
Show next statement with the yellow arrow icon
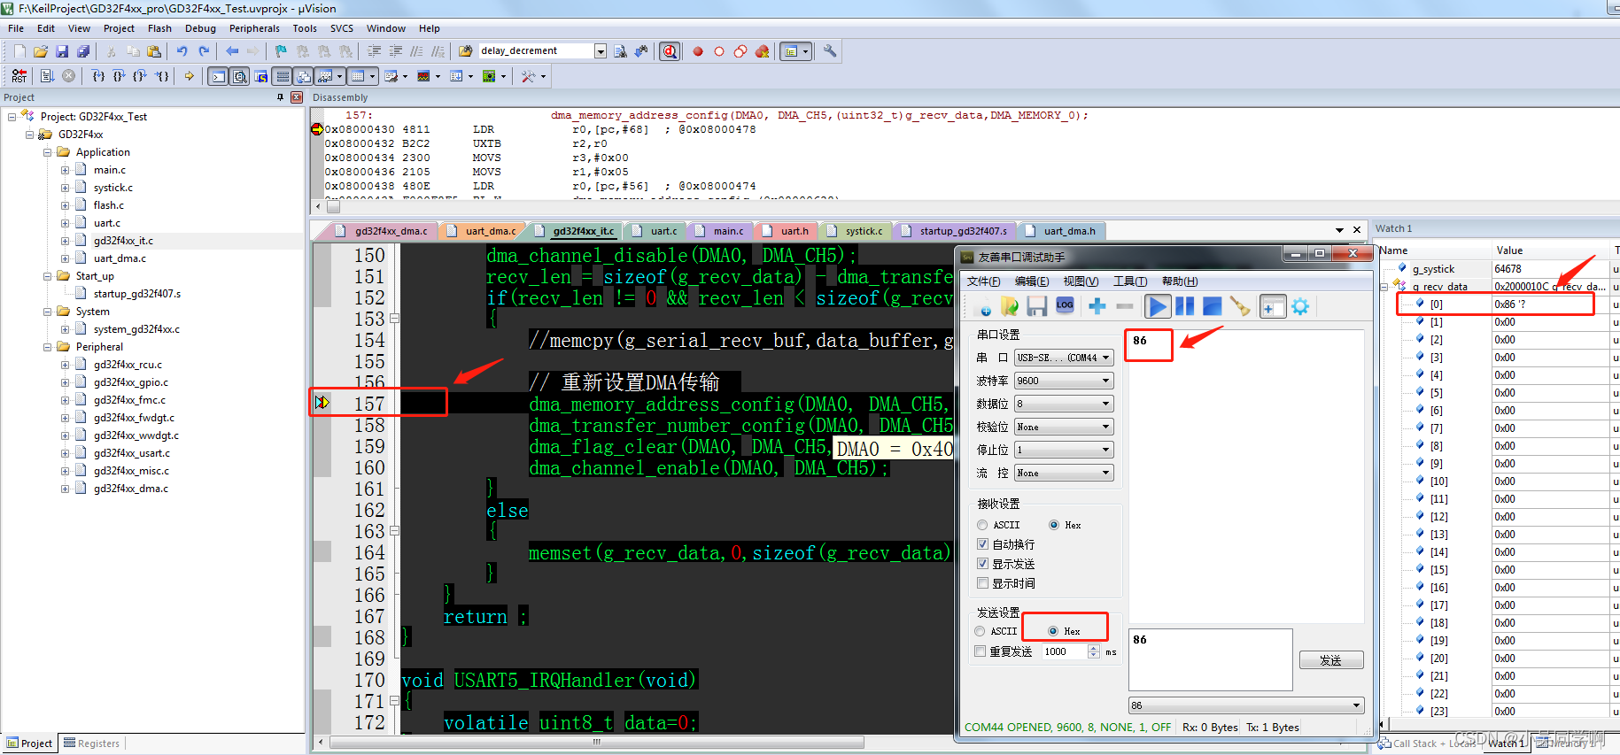click(x=190, y=76)
